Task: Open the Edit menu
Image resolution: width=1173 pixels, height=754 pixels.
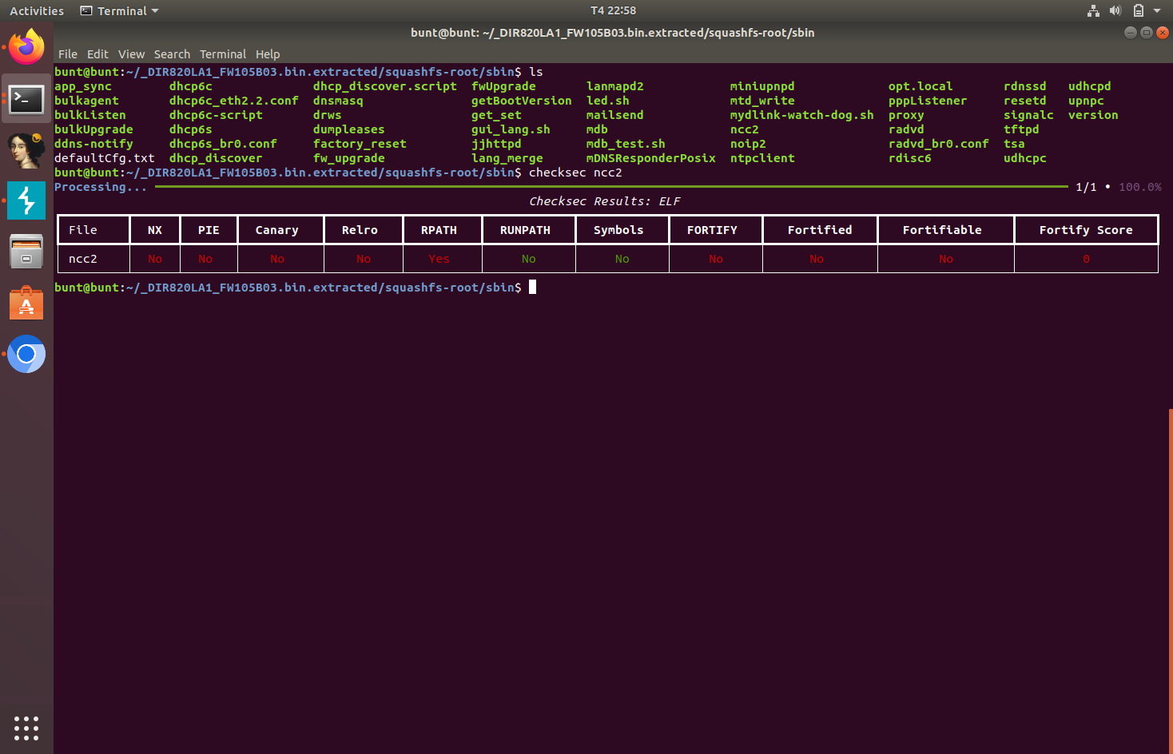Action: tap(97, 54)
